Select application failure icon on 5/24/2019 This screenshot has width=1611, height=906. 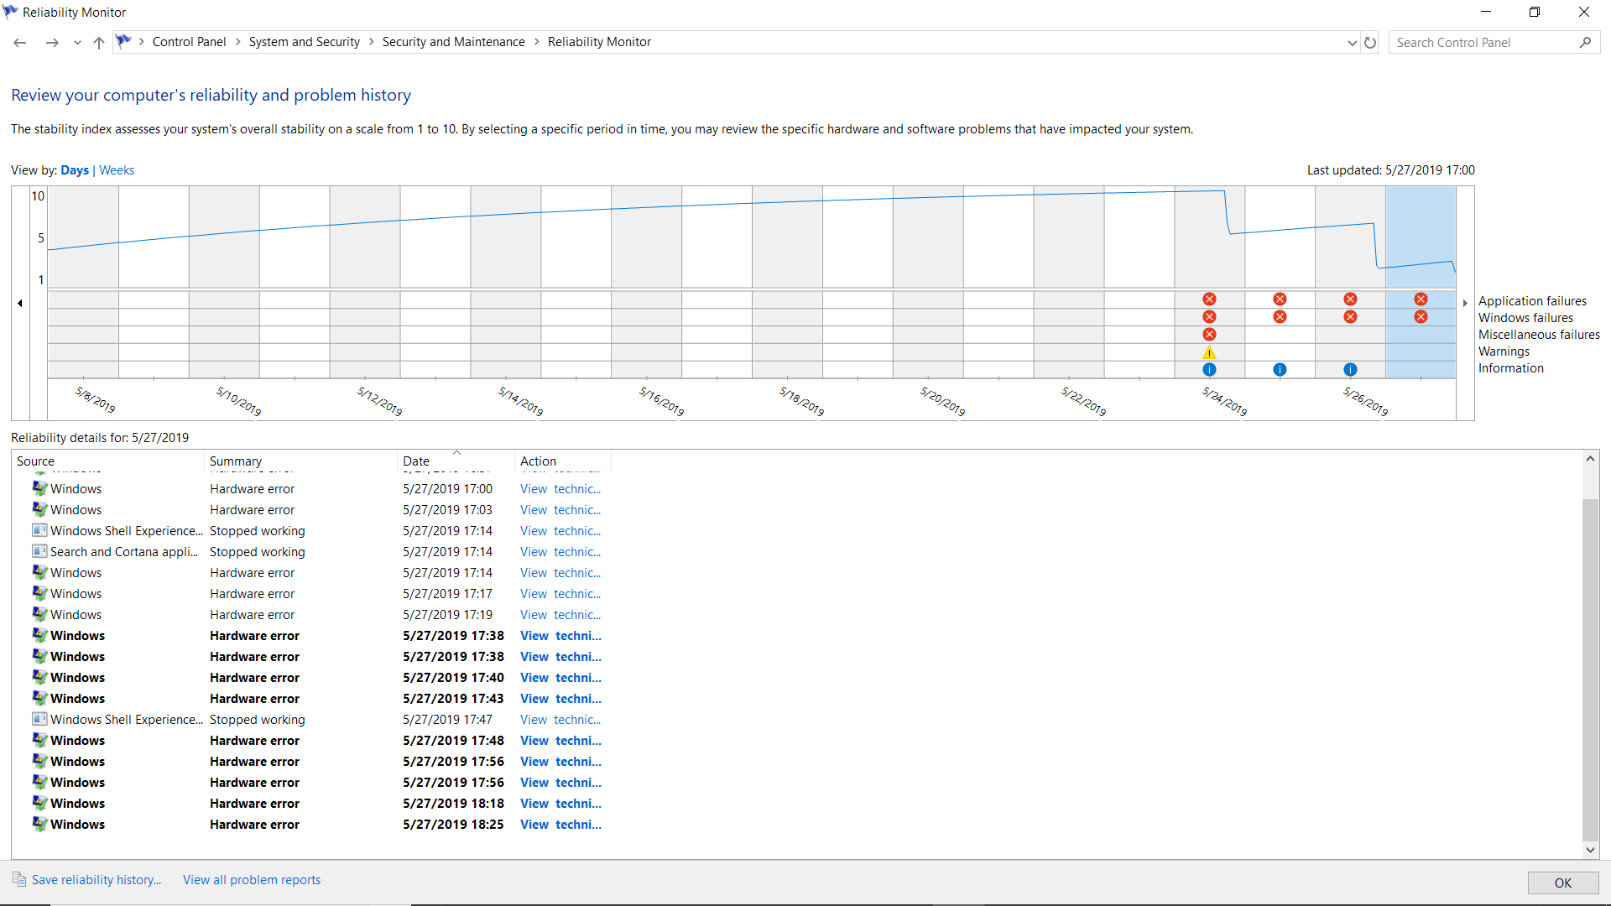[x=1209, y=299]
